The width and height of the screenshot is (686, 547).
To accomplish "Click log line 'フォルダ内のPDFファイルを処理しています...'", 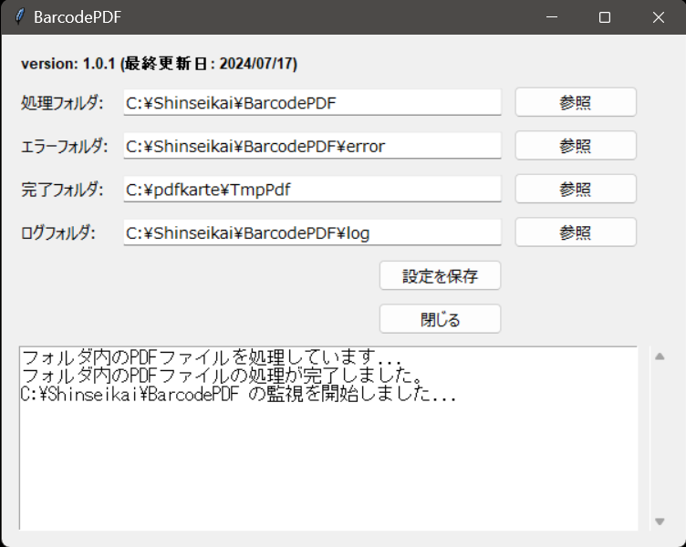I will point(212,357).
